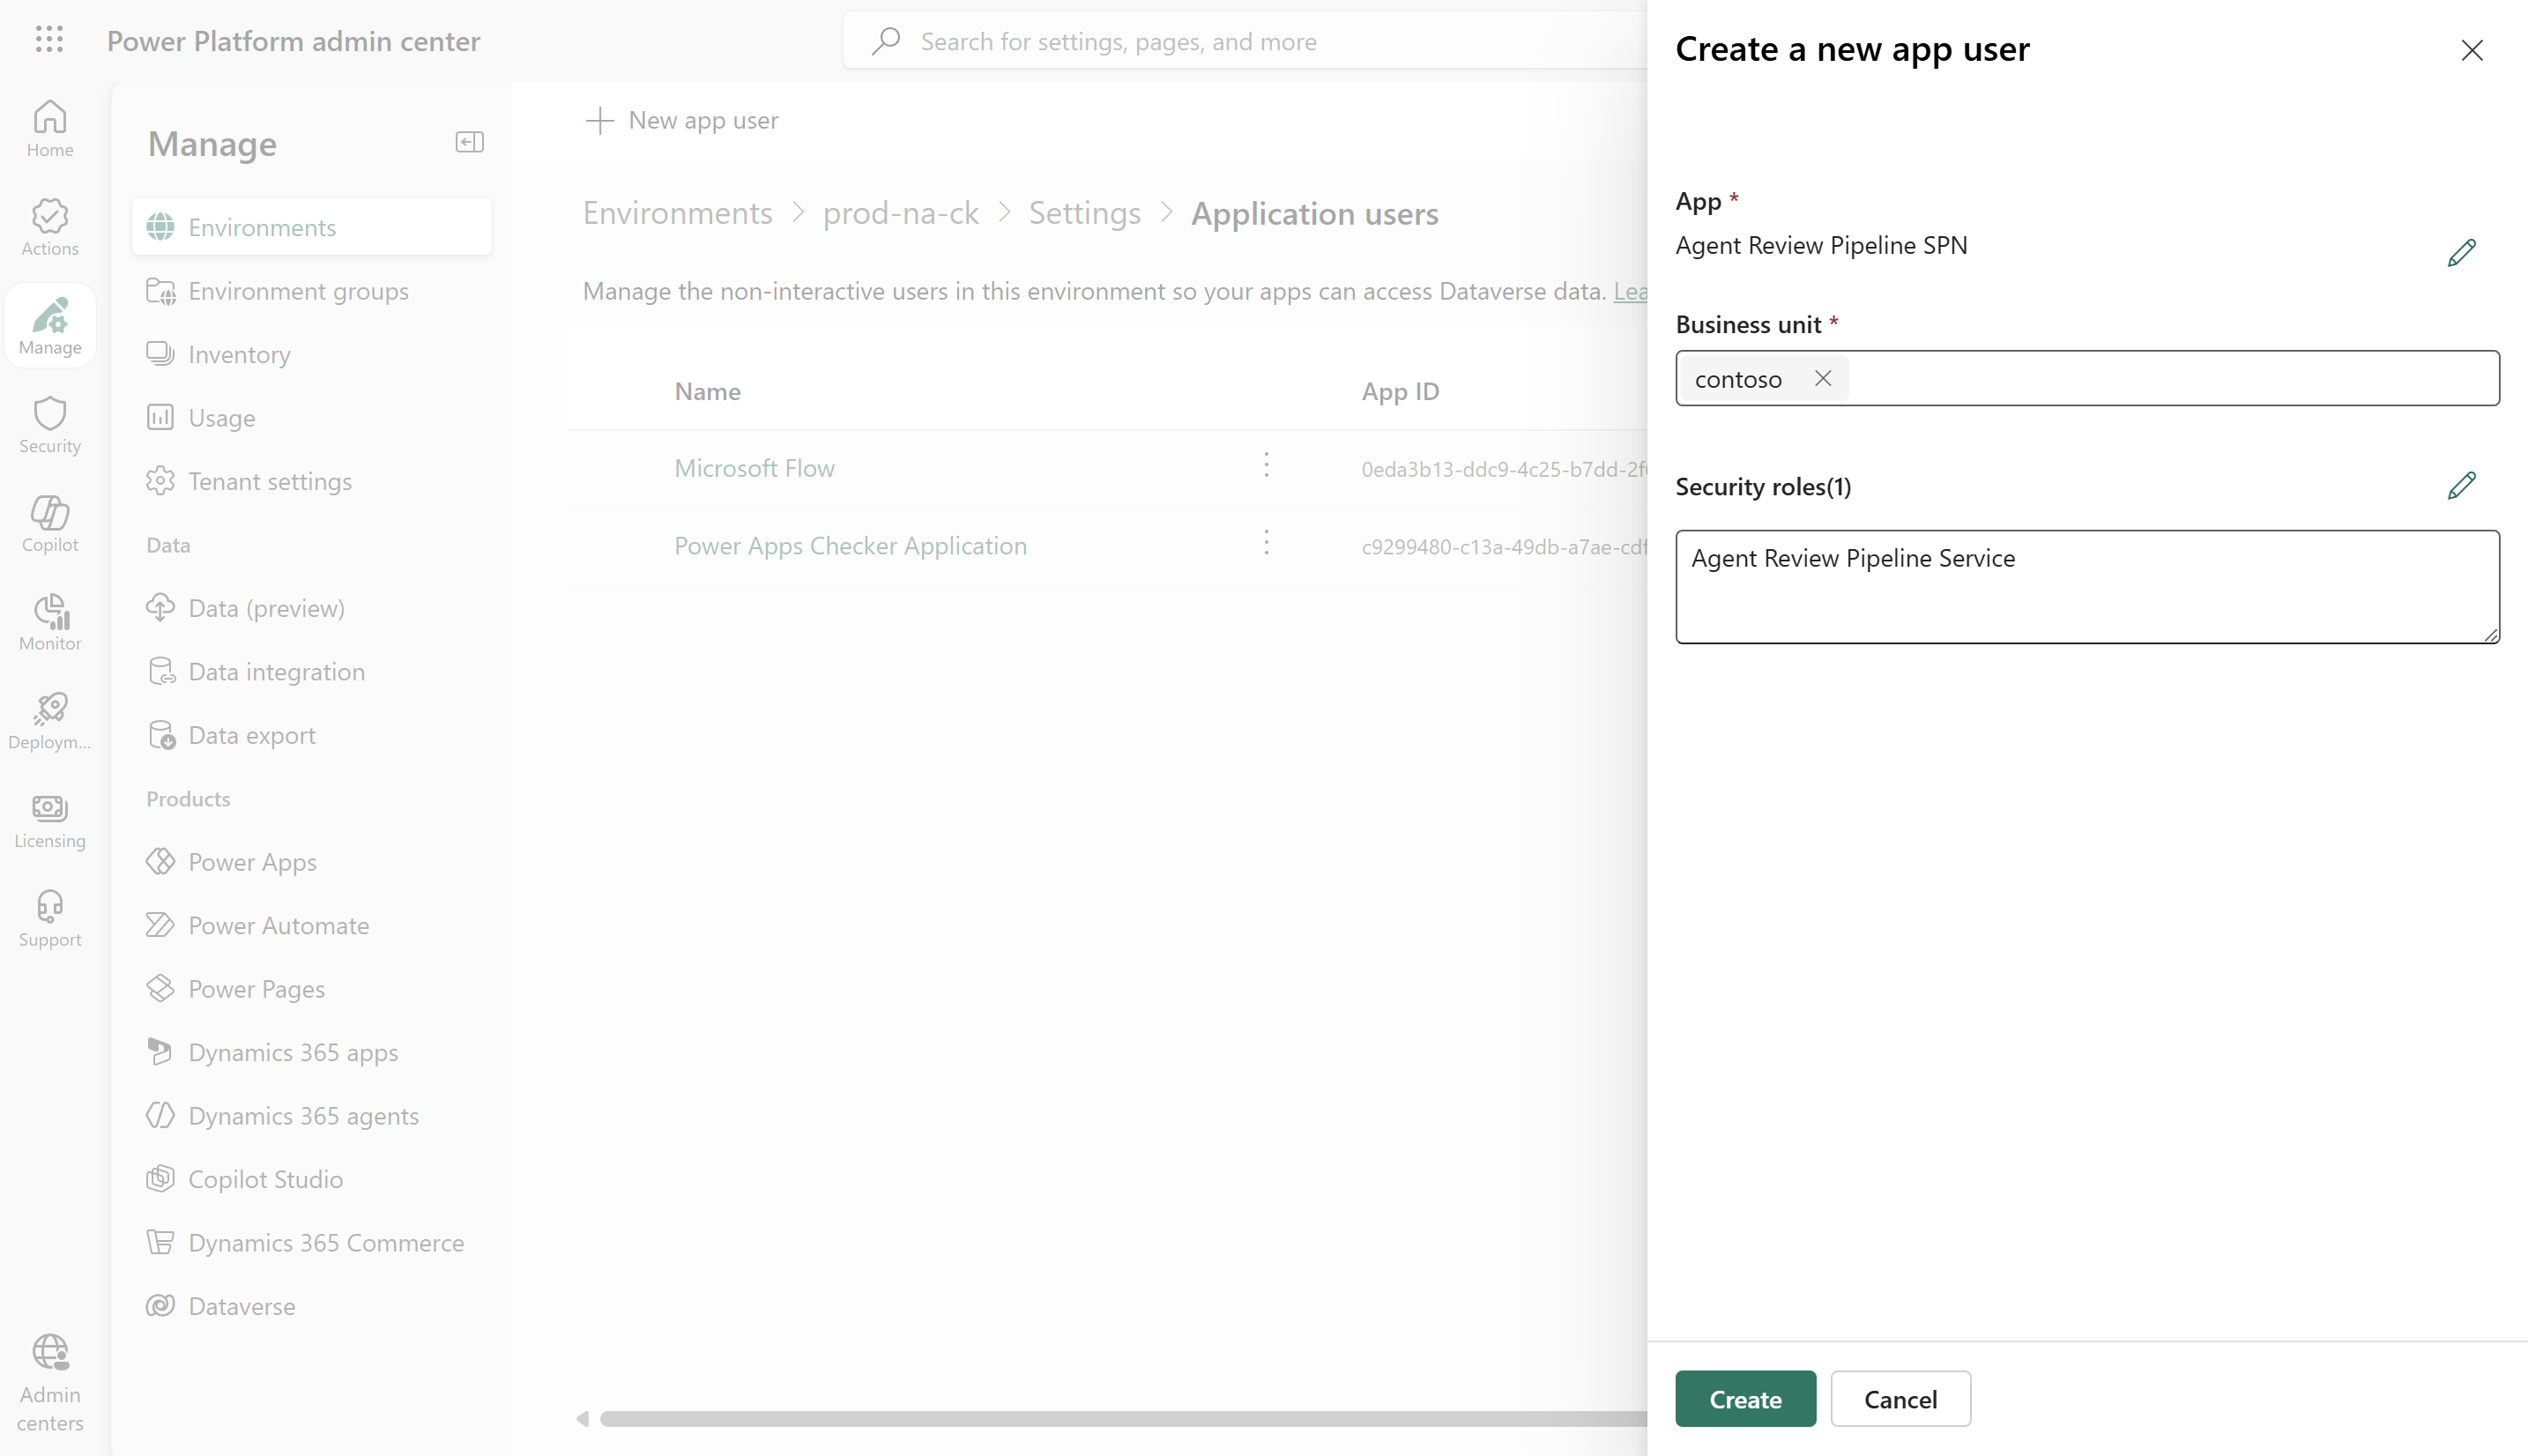Open Copilot Studio
2528x1456 pixels.
click(x=311, y=1179)
